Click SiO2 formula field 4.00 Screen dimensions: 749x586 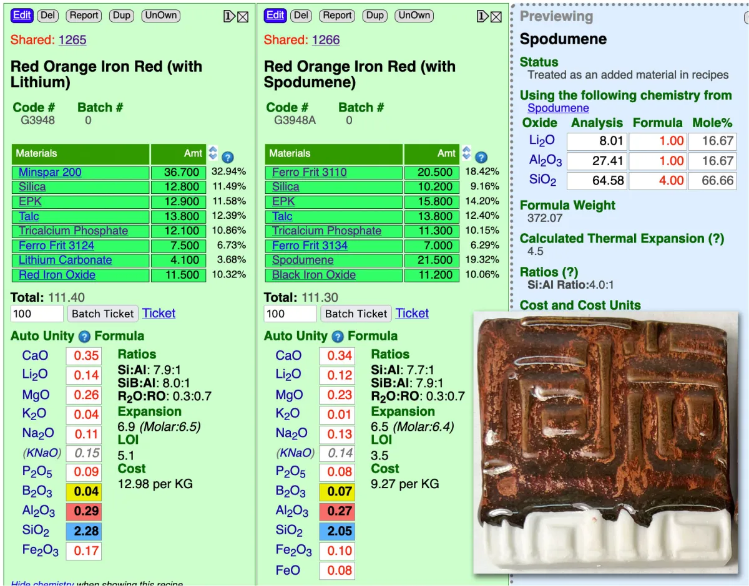[x=657, y=181]
